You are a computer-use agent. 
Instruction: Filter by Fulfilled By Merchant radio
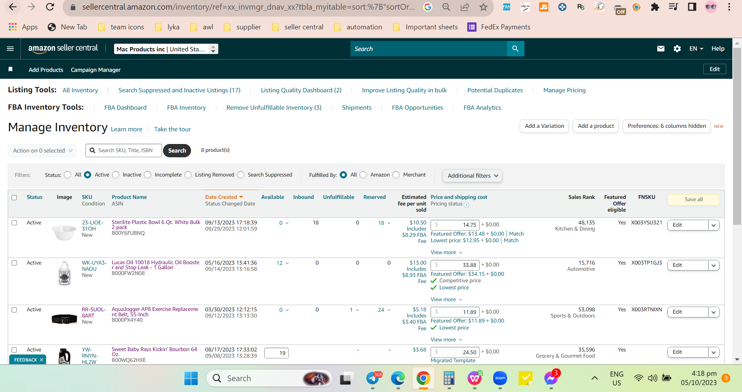[396, 175]
